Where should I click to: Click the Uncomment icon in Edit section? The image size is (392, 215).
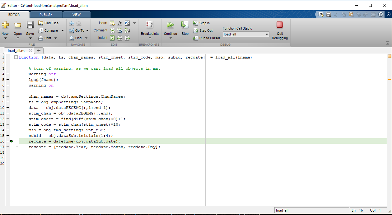(120, 30)
